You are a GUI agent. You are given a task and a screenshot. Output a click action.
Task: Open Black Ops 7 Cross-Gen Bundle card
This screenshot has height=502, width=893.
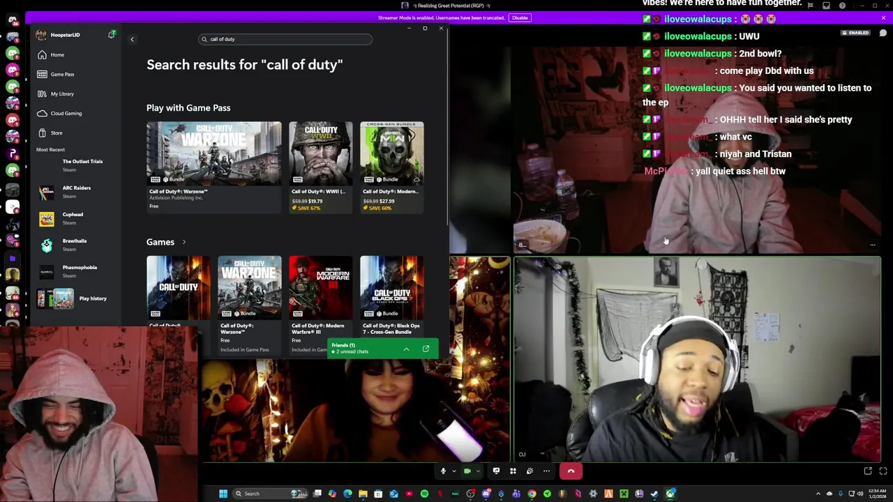(x=391, y=296)
